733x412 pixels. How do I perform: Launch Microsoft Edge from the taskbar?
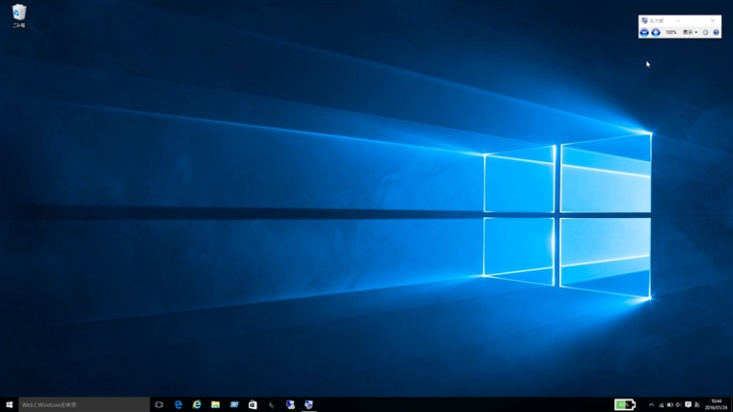[x=178, y=404]
